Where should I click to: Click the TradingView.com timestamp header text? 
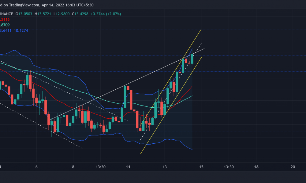[x=47, y=5]
